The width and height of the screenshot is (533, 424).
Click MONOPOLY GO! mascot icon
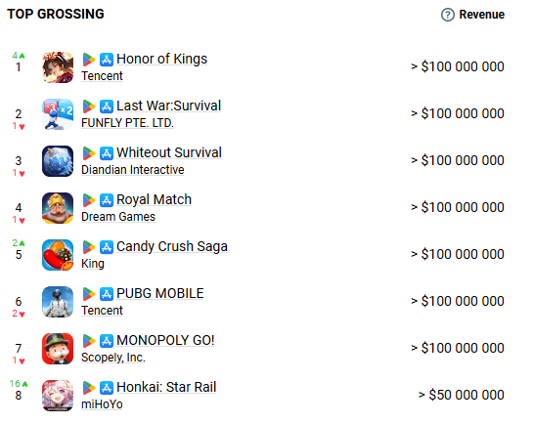click(x=58, y=349)
